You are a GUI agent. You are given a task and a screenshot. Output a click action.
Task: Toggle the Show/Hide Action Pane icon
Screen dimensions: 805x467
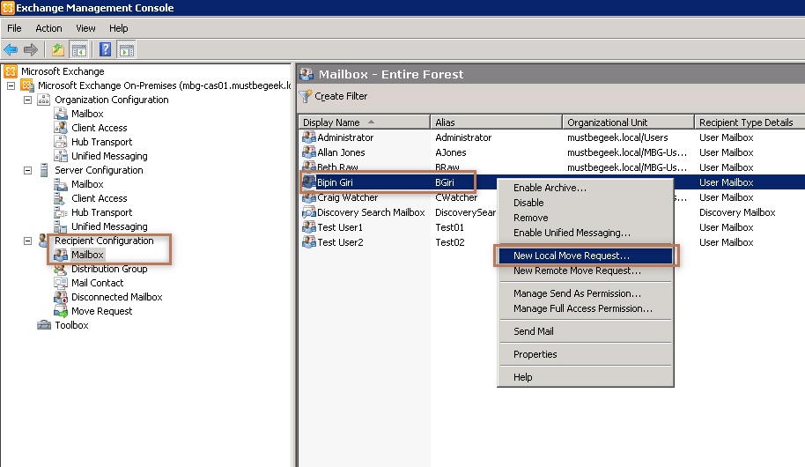126,50
